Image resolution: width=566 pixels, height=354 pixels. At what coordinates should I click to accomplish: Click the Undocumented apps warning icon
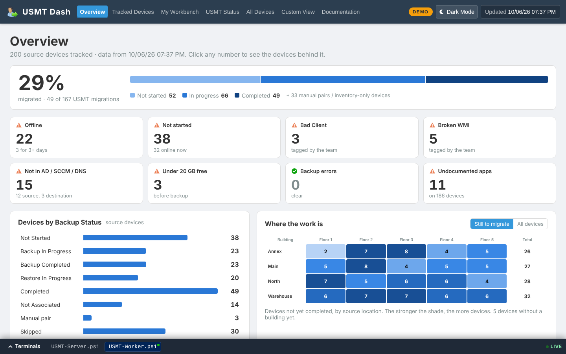click(432, 171)
